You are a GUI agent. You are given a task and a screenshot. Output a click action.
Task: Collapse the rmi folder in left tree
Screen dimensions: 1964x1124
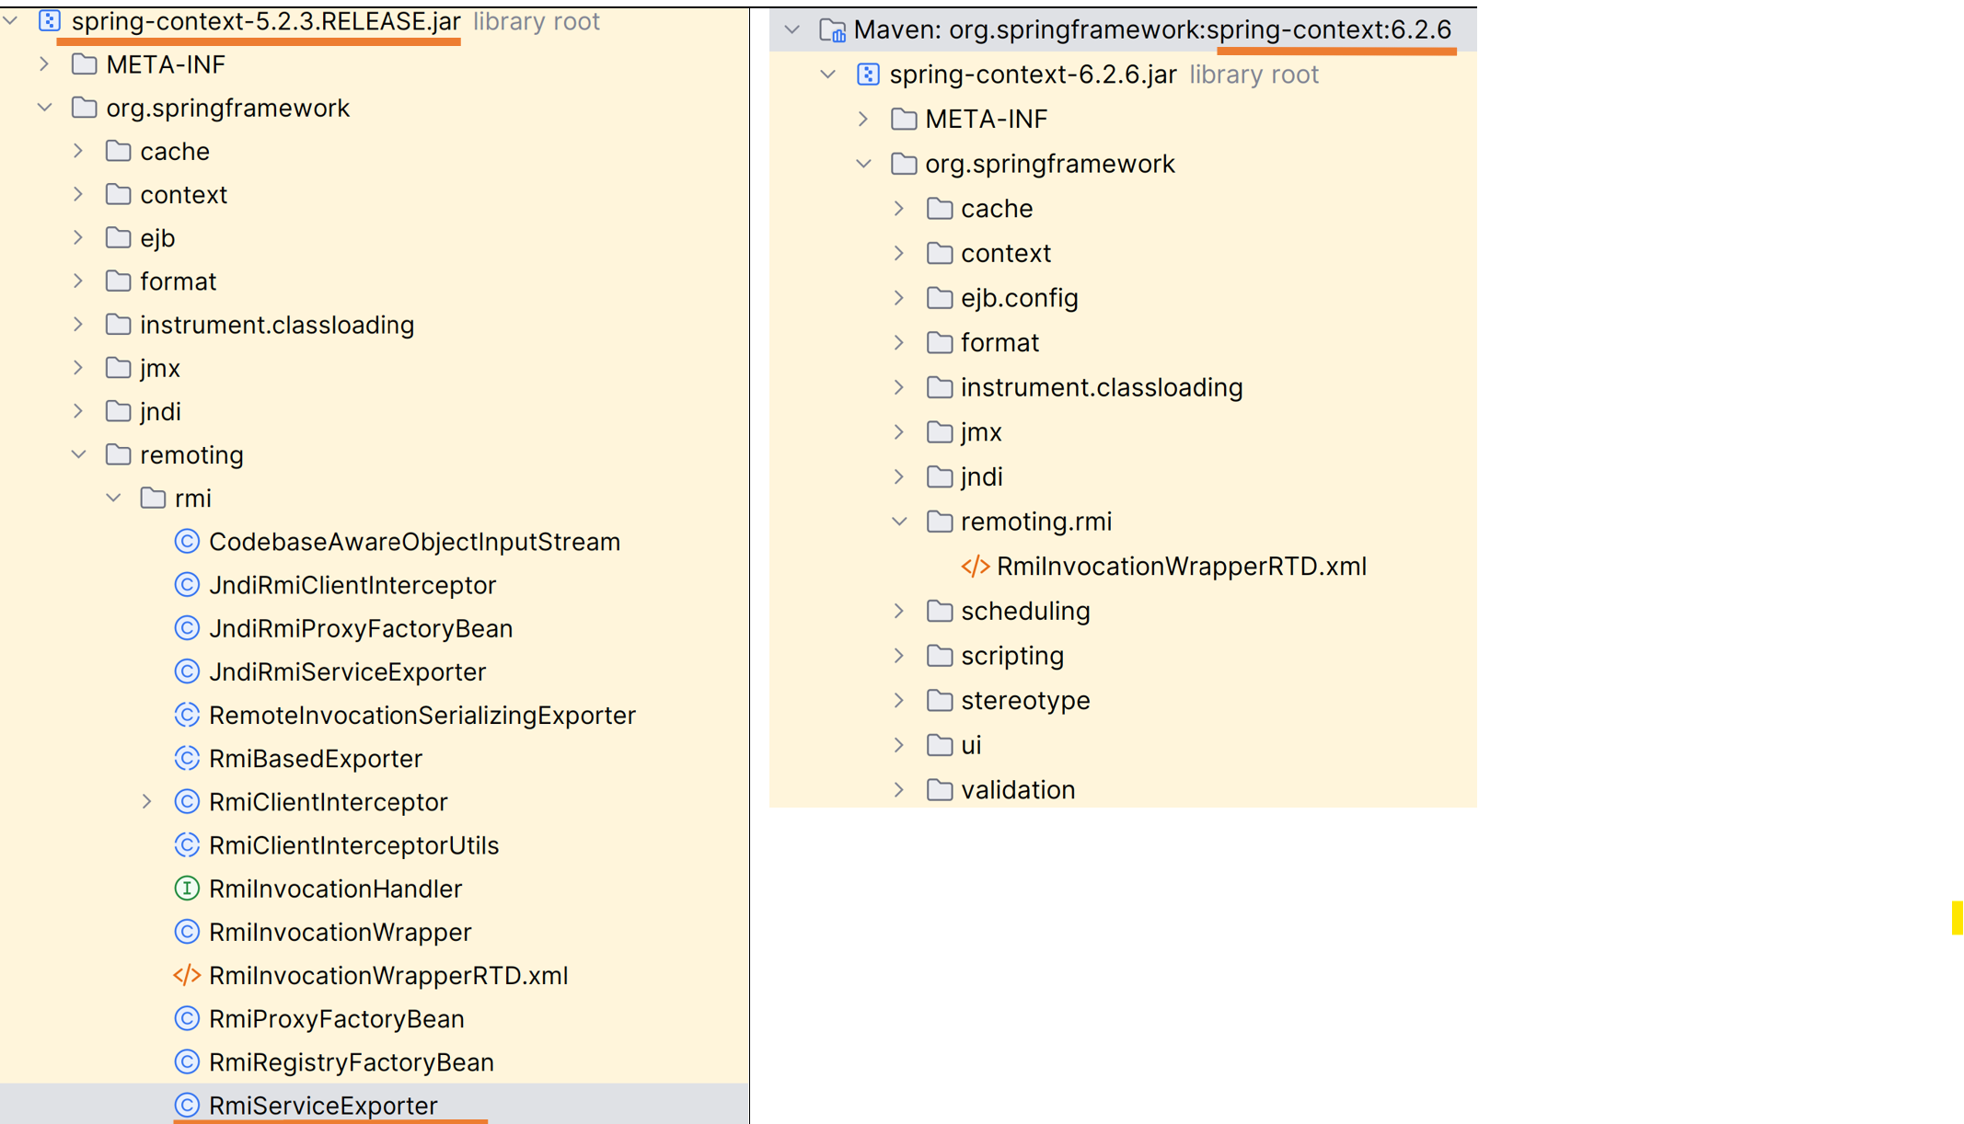click(x=114, y=499)
